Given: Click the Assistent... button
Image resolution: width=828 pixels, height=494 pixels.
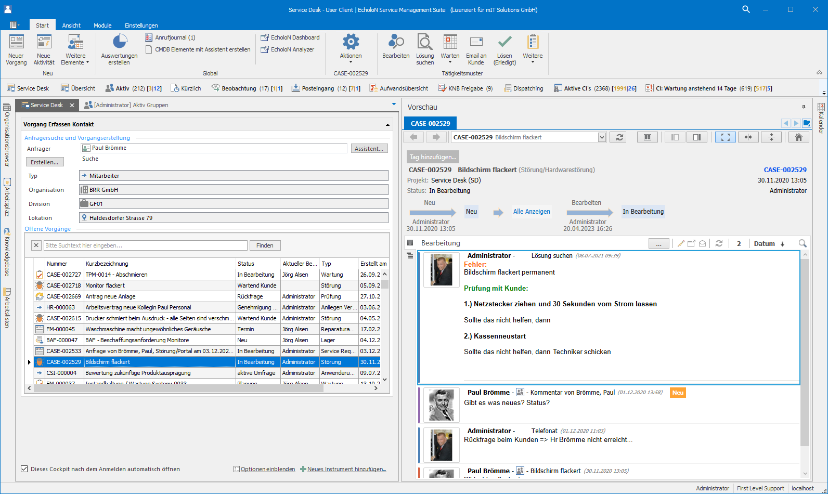Looking at the screenshot, I should (369, 149).
